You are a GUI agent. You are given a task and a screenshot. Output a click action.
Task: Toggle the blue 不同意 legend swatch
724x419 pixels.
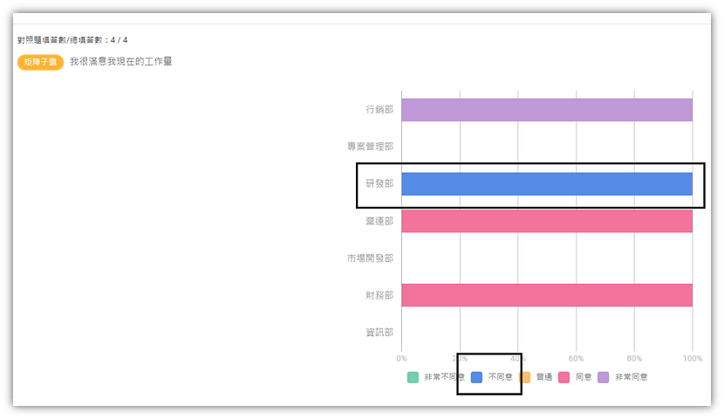pos(476,377)
